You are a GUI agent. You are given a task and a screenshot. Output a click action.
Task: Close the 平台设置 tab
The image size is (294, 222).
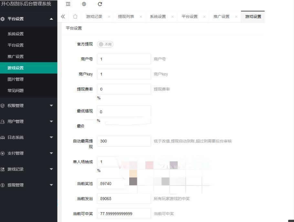[x=205, y=17]
